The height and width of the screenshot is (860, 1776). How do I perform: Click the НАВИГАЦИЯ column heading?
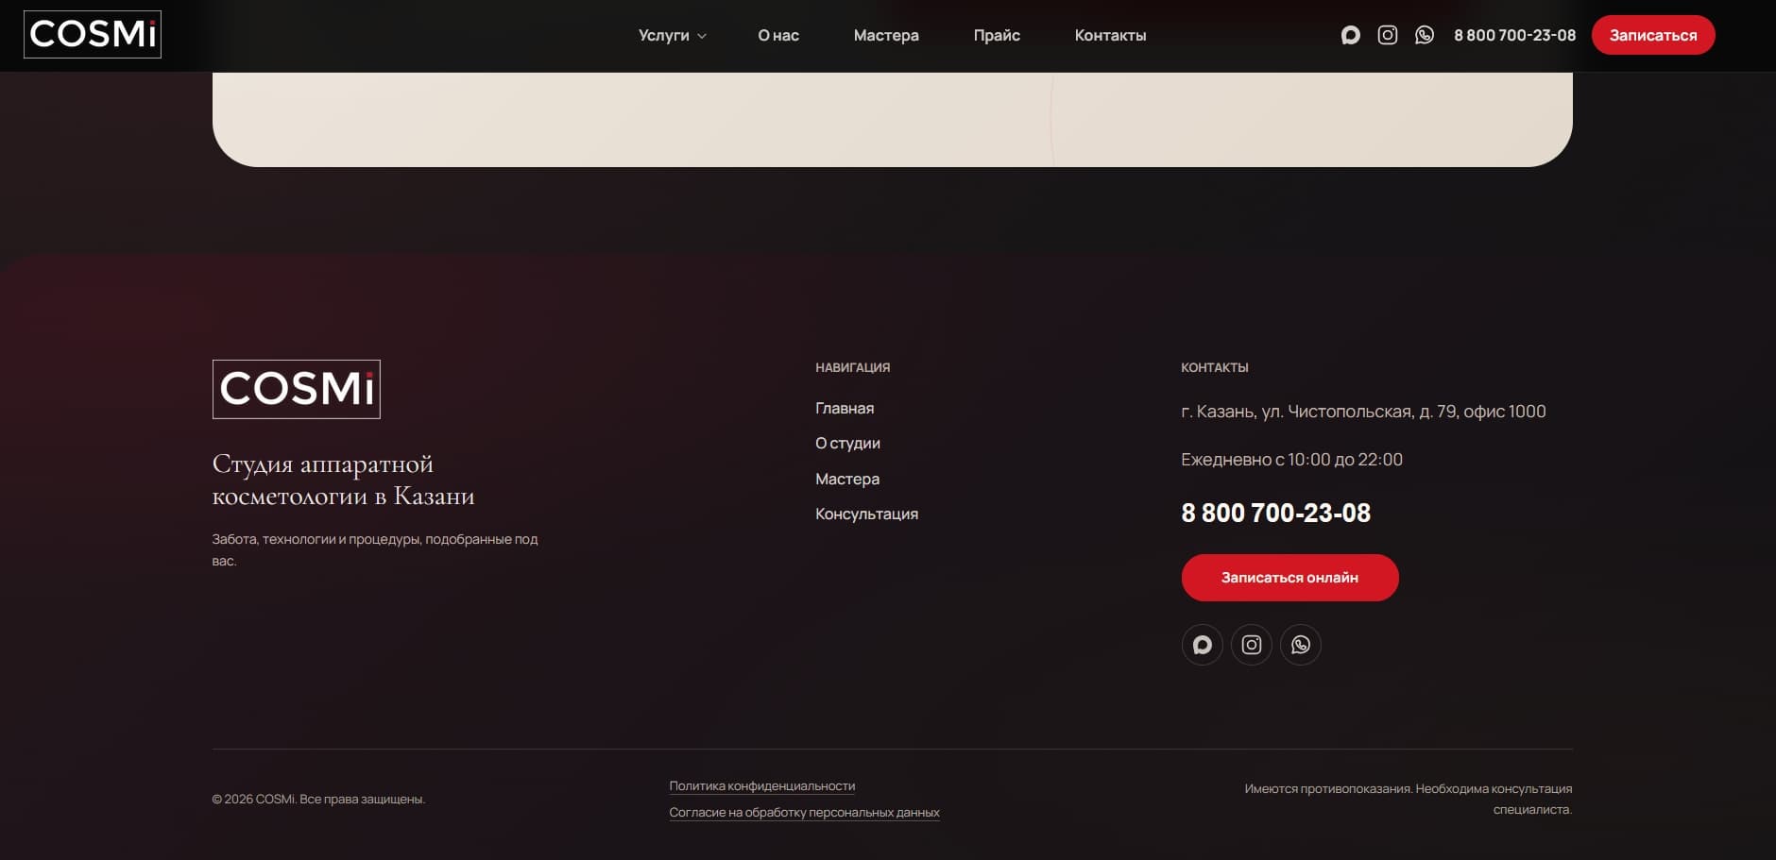[853, 367]
